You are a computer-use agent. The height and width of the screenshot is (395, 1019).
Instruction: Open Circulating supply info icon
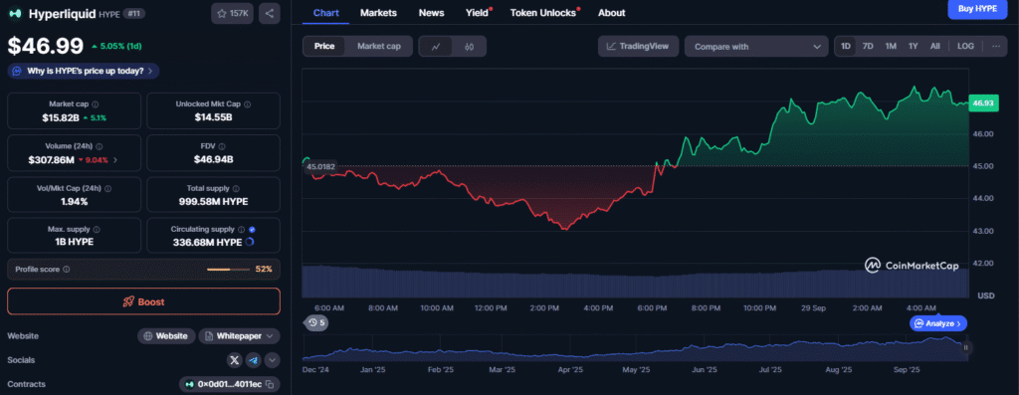pyautogui.click(x=241, y=229)
